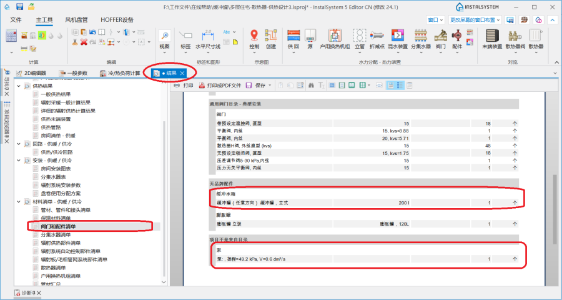Click the 打印 print button
This screenshot has height=300, width=562.
click(184, 85)
